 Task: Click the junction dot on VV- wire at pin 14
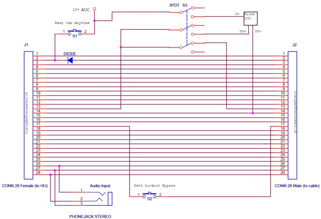pyautogui.click(x=253, y=113)
